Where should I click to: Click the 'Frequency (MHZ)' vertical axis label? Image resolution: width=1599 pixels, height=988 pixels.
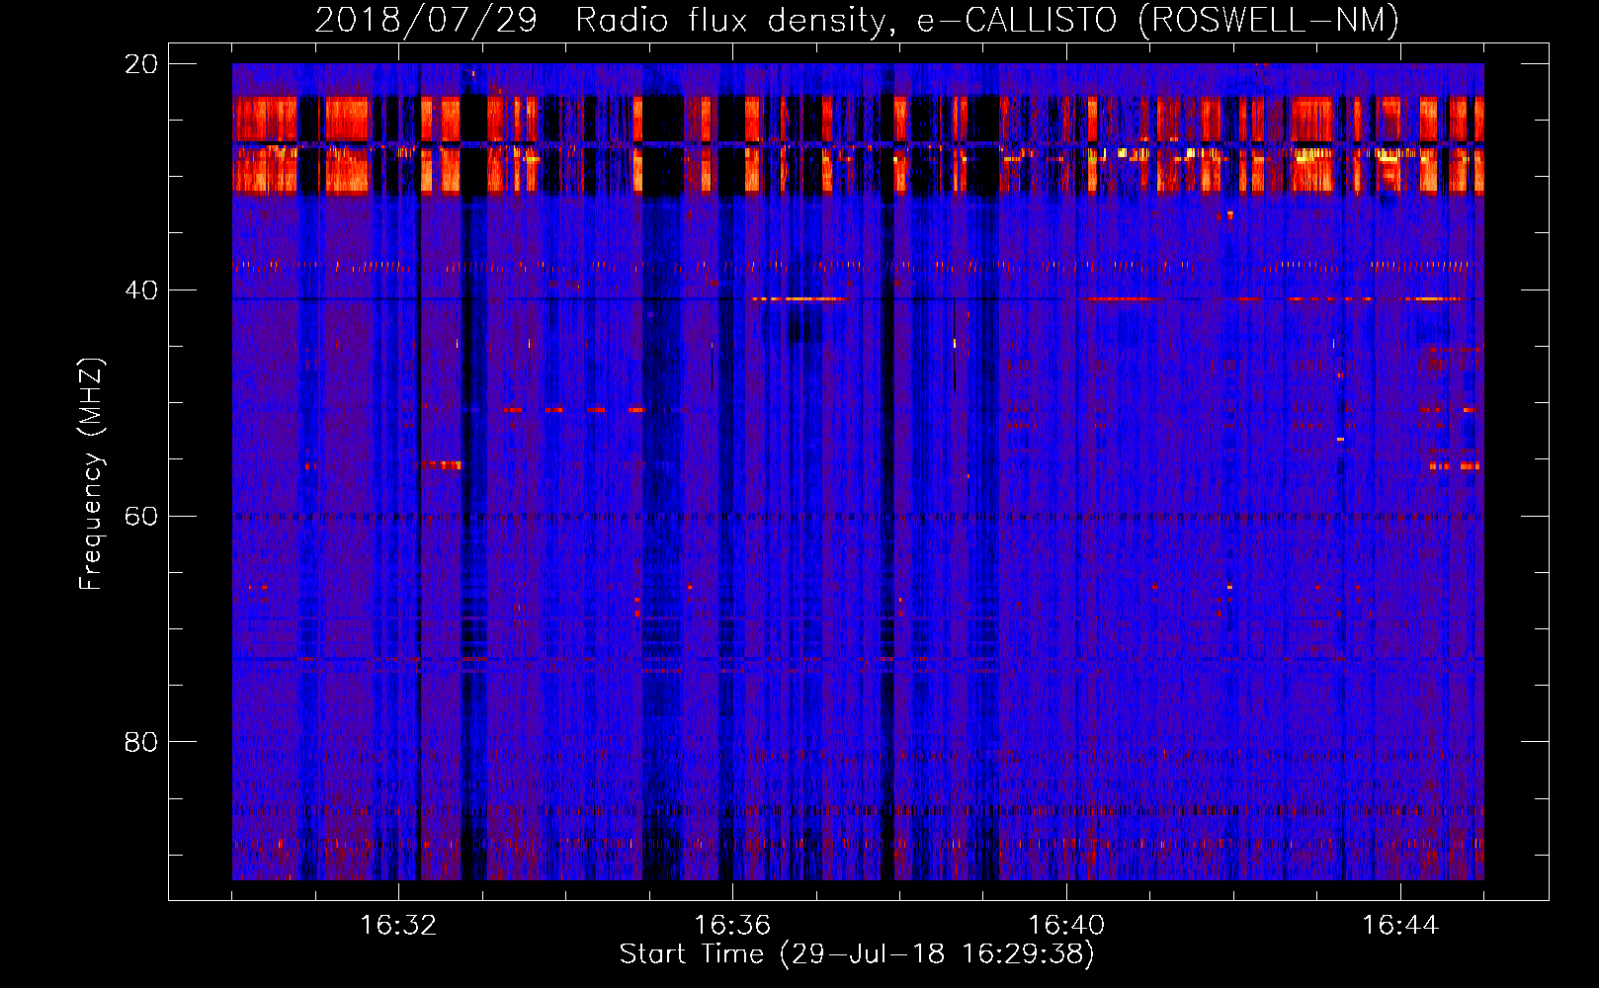(x=91, y=474)
